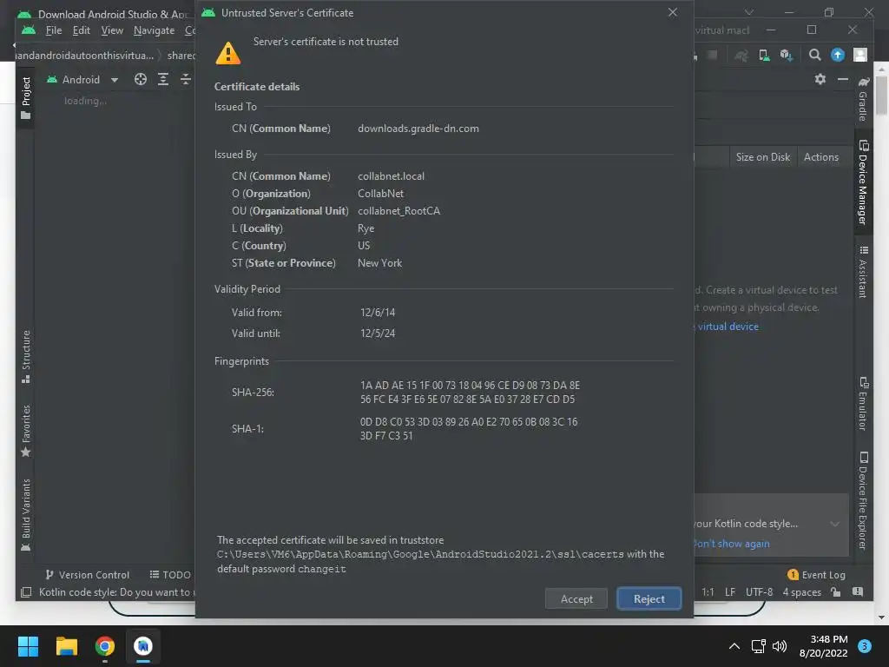
Task: Click the Expand All icon in Project panel
Action: point(162,79)
